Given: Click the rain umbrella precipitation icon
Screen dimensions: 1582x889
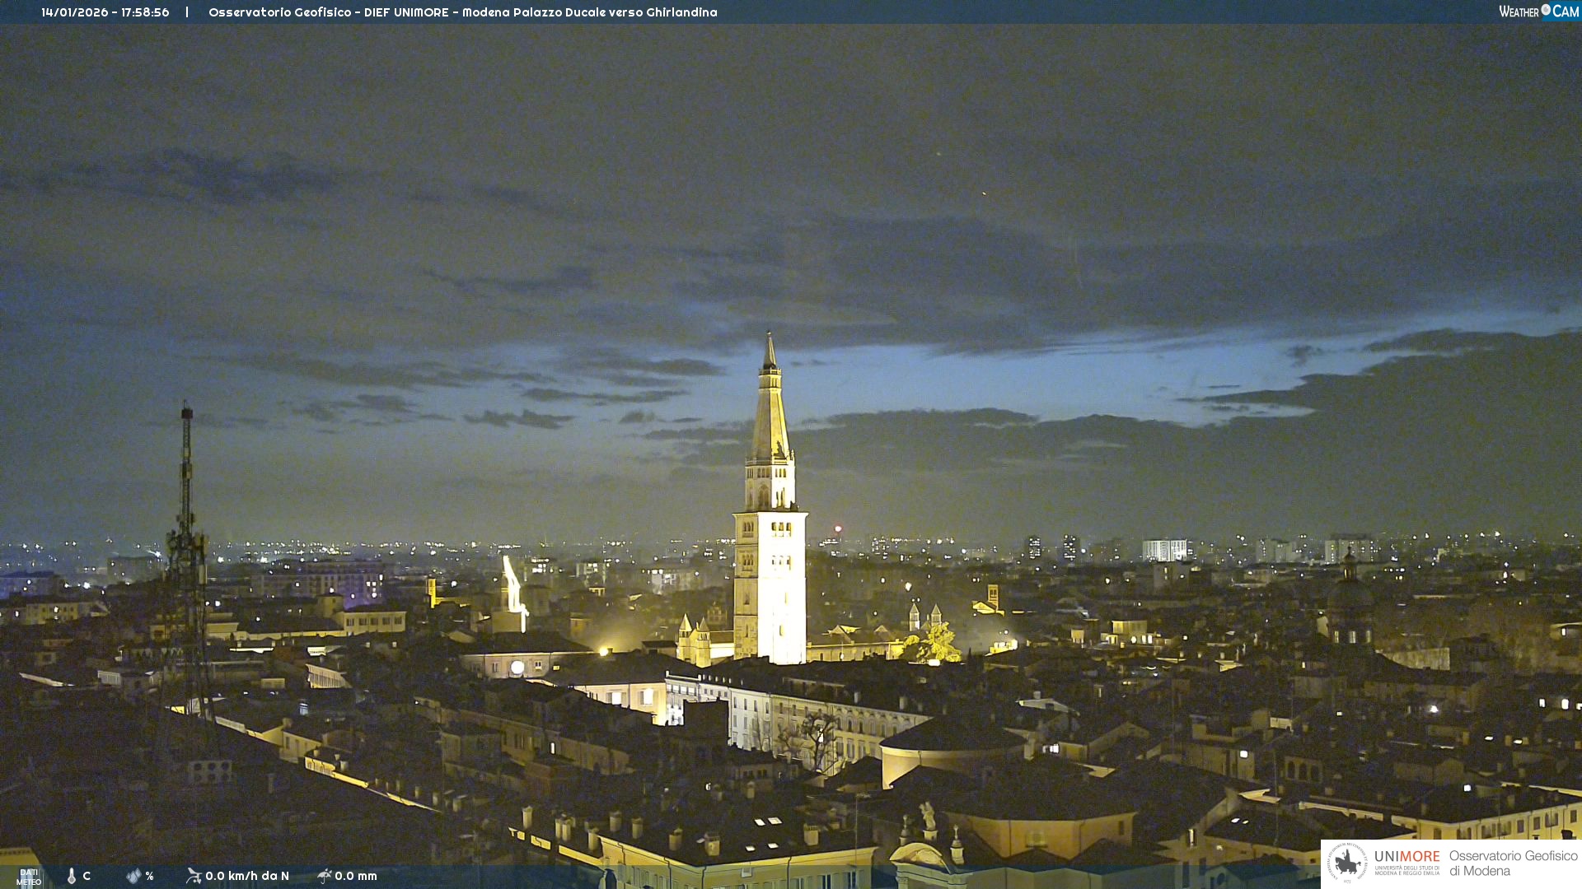Looking at the screenshot, I should [x=325, y=876].
